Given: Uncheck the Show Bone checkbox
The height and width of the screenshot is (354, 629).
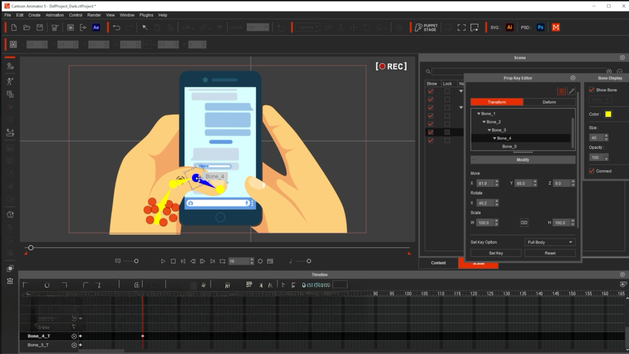Looking at the screenshot, I should (x=592, y=90).
